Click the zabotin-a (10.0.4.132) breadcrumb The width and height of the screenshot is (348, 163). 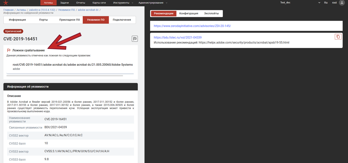(x=42, y=10)
